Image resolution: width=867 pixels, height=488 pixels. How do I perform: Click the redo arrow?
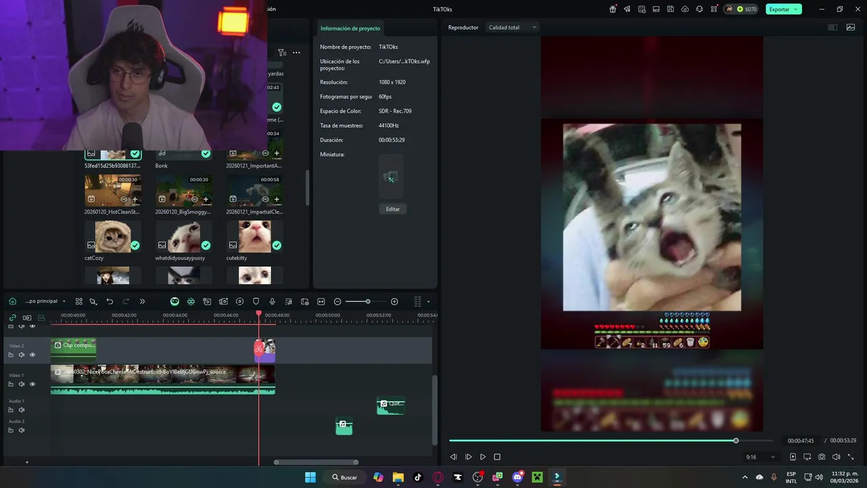pos(126,302)
